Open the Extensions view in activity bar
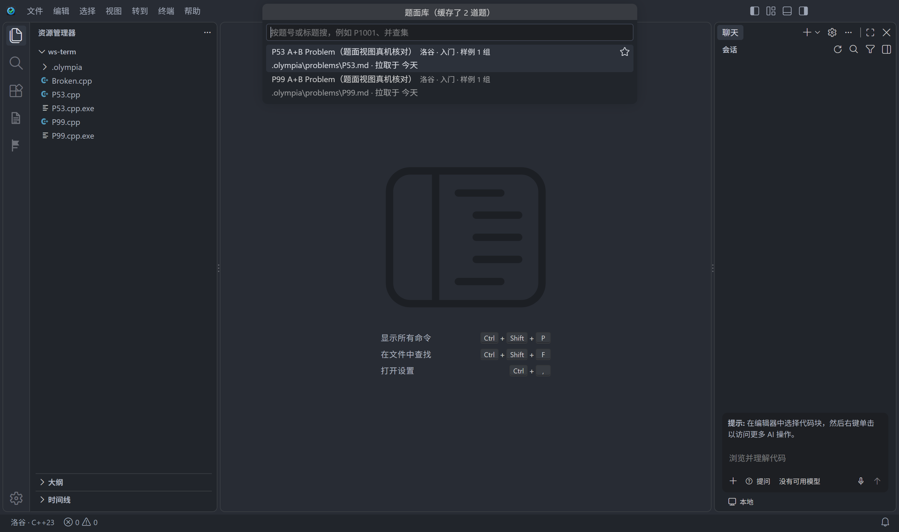This screenshot has height=532, width=899. (x=16, y=91)
